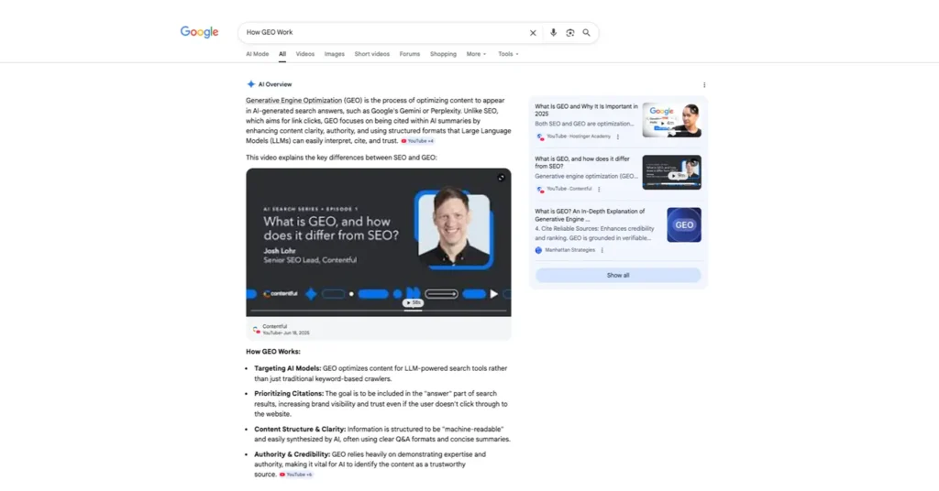Open Google Lens image search
939x491 pixels.
point(570,33)
